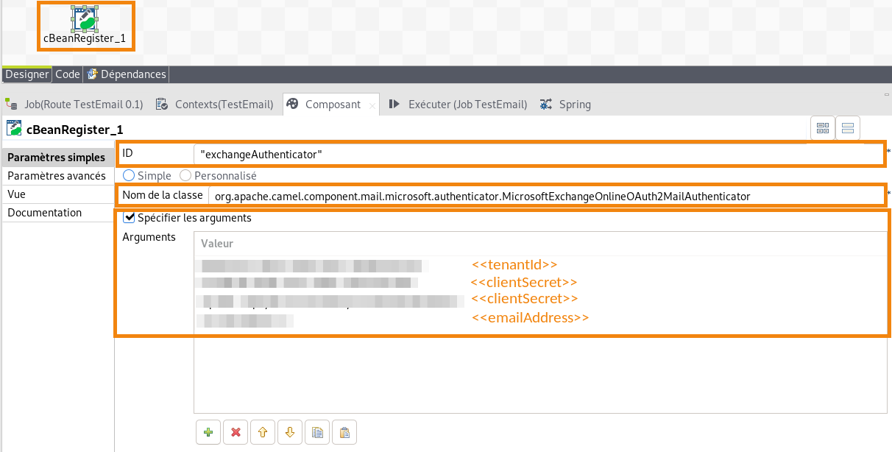
Task: Paste an argument row with the clipboard icon
Action: 344,432
